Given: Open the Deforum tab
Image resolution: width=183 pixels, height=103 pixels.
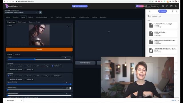Looking at the screenshot, I should point(59,17).
